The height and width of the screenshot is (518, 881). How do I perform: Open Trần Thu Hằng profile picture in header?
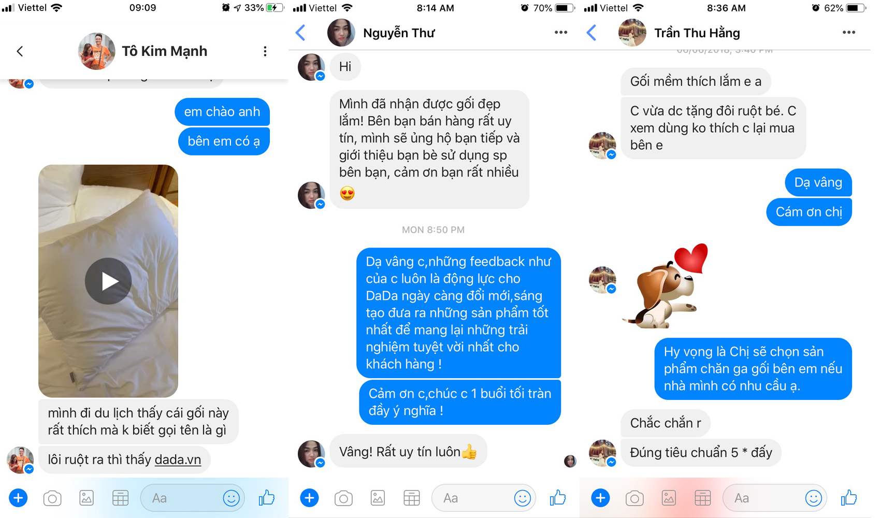coord(632,33)
